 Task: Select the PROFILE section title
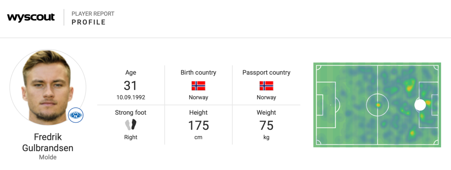click(x=89, y=22)
